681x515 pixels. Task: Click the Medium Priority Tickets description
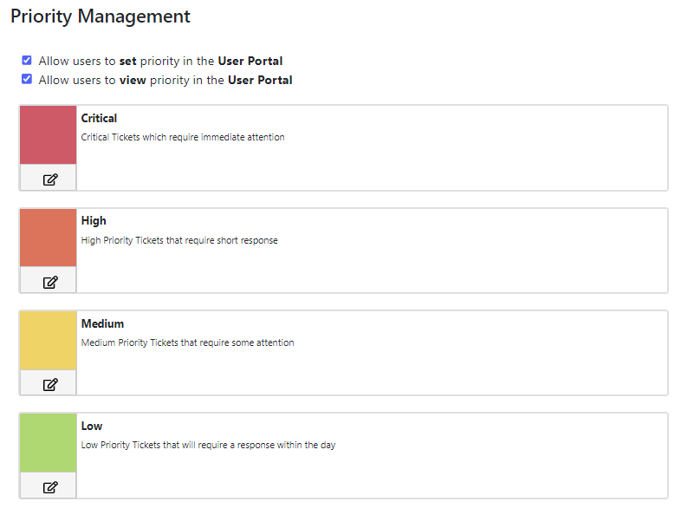pyautogui.click(x=188, y=342)
